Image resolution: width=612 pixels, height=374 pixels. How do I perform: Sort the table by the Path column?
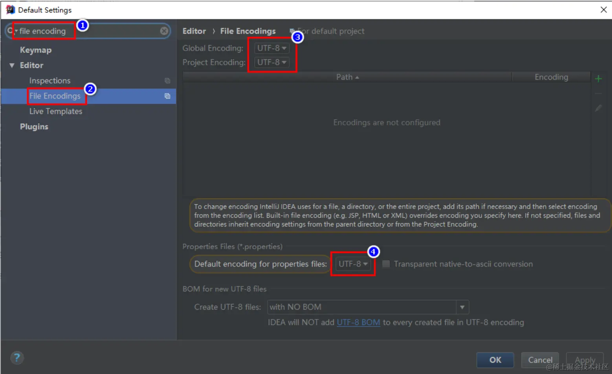(347, 77)
